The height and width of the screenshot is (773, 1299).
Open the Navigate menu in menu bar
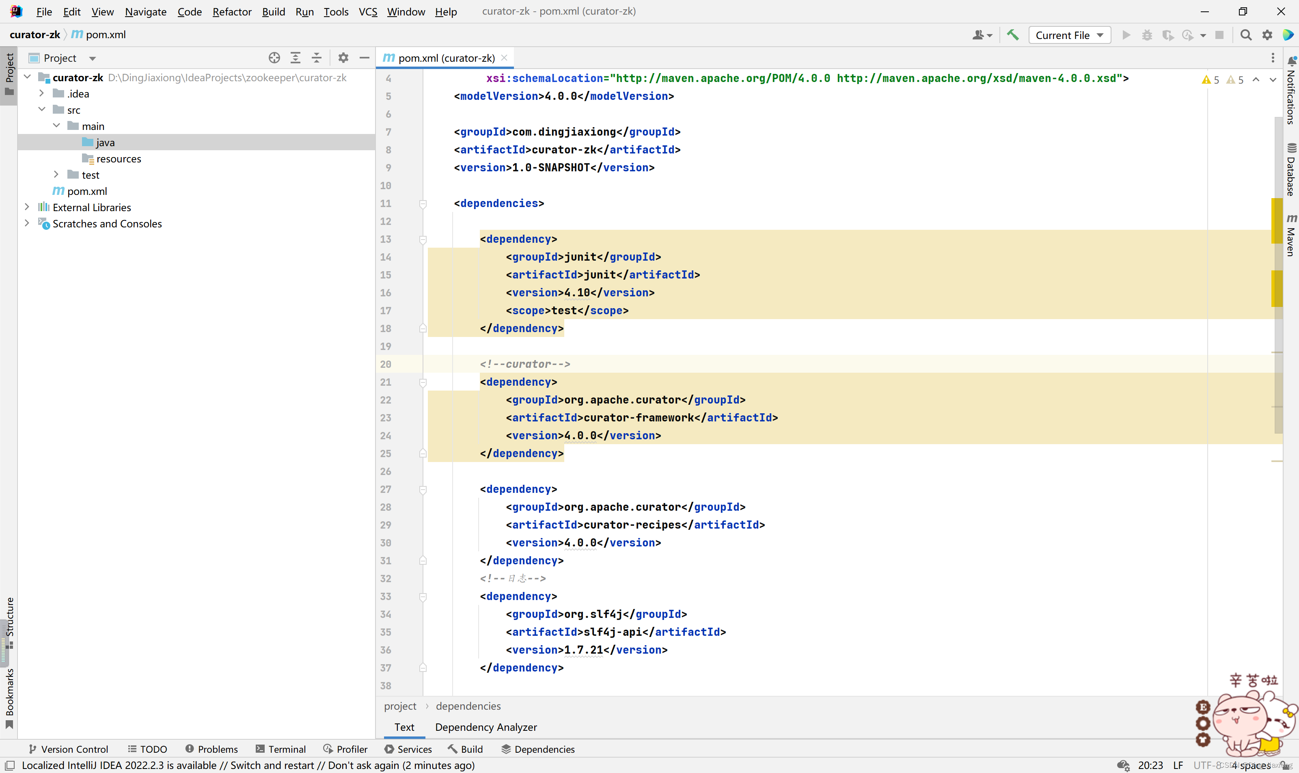(x=145, y=11)
